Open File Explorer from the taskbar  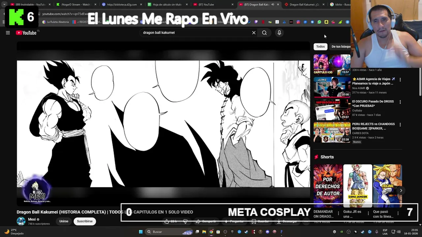(x=204, y=232)
